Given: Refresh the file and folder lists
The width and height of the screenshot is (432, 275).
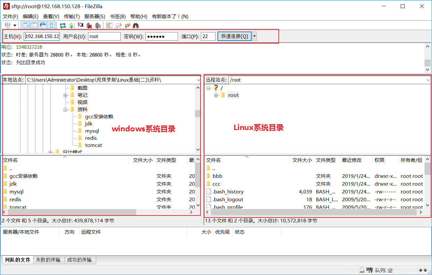Looking at the screenshot, I should pyautogui.click(x=63, y=25).
